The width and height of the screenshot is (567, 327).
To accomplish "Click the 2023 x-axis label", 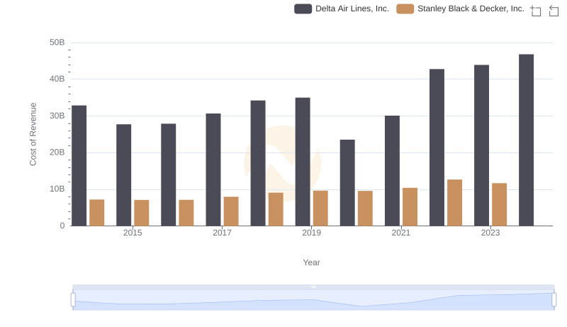I will click(x=490, y=233).
